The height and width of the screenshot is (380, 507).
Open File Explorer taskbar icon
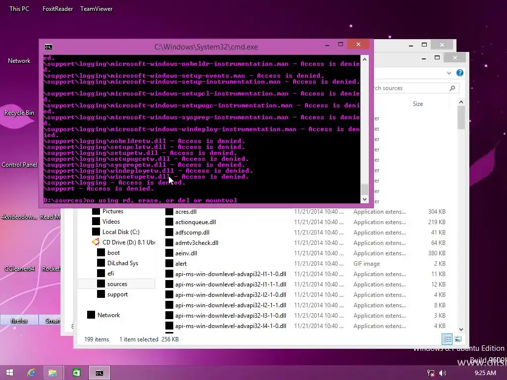(x=52, y=373)
